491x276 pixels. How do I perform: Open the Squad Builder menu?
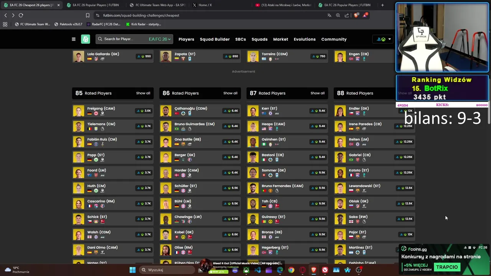pos(215,39)
